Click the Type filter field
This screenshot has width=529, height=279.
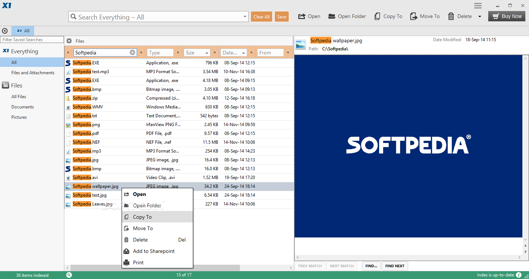click(160, 53)
